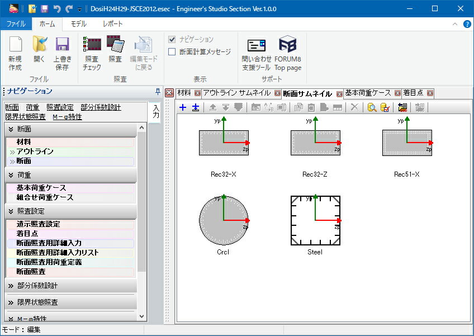
Task: Collapse the 荷重 group in the navigation panel
Action: [11, 175]
